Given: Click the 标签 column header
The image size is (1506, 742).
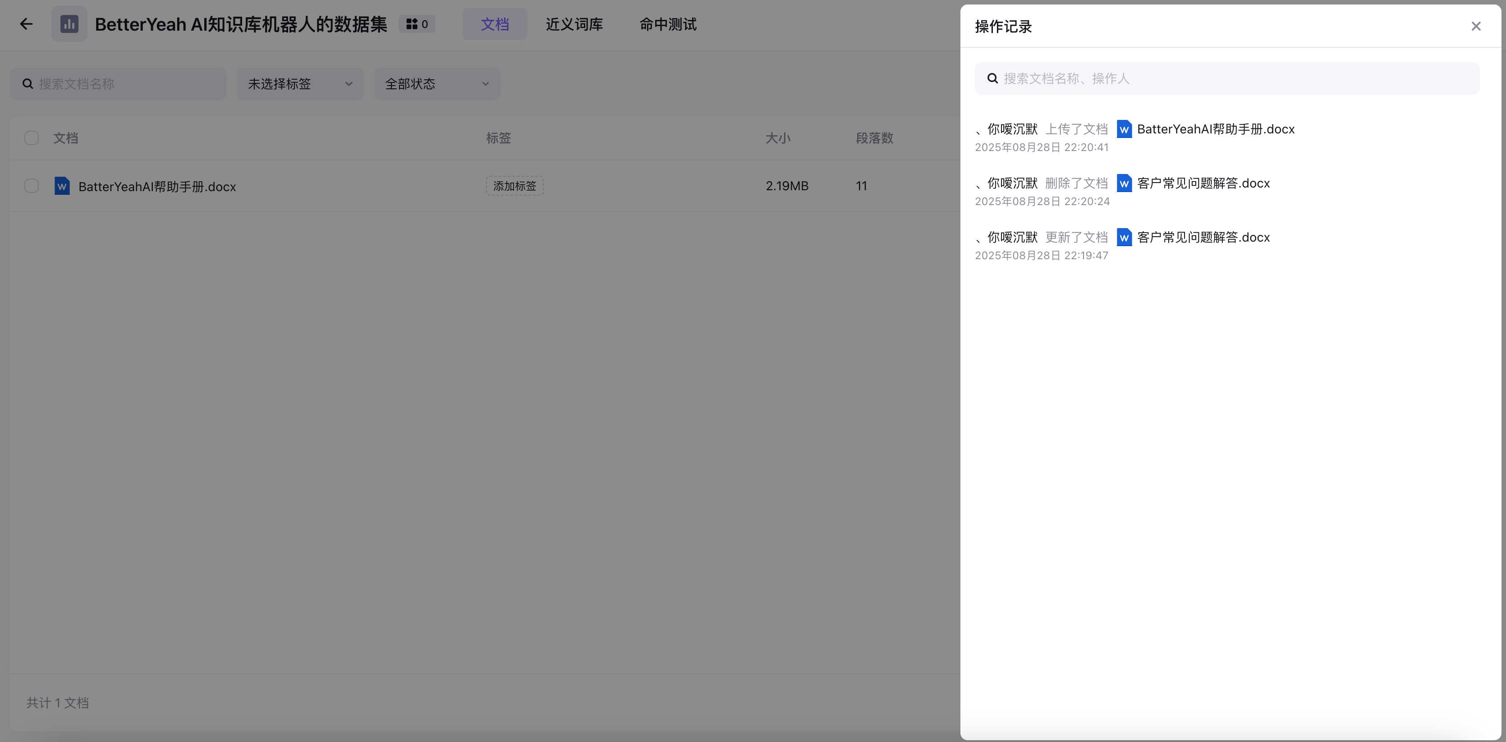Looking at the screenshot, I should [498, 138].
